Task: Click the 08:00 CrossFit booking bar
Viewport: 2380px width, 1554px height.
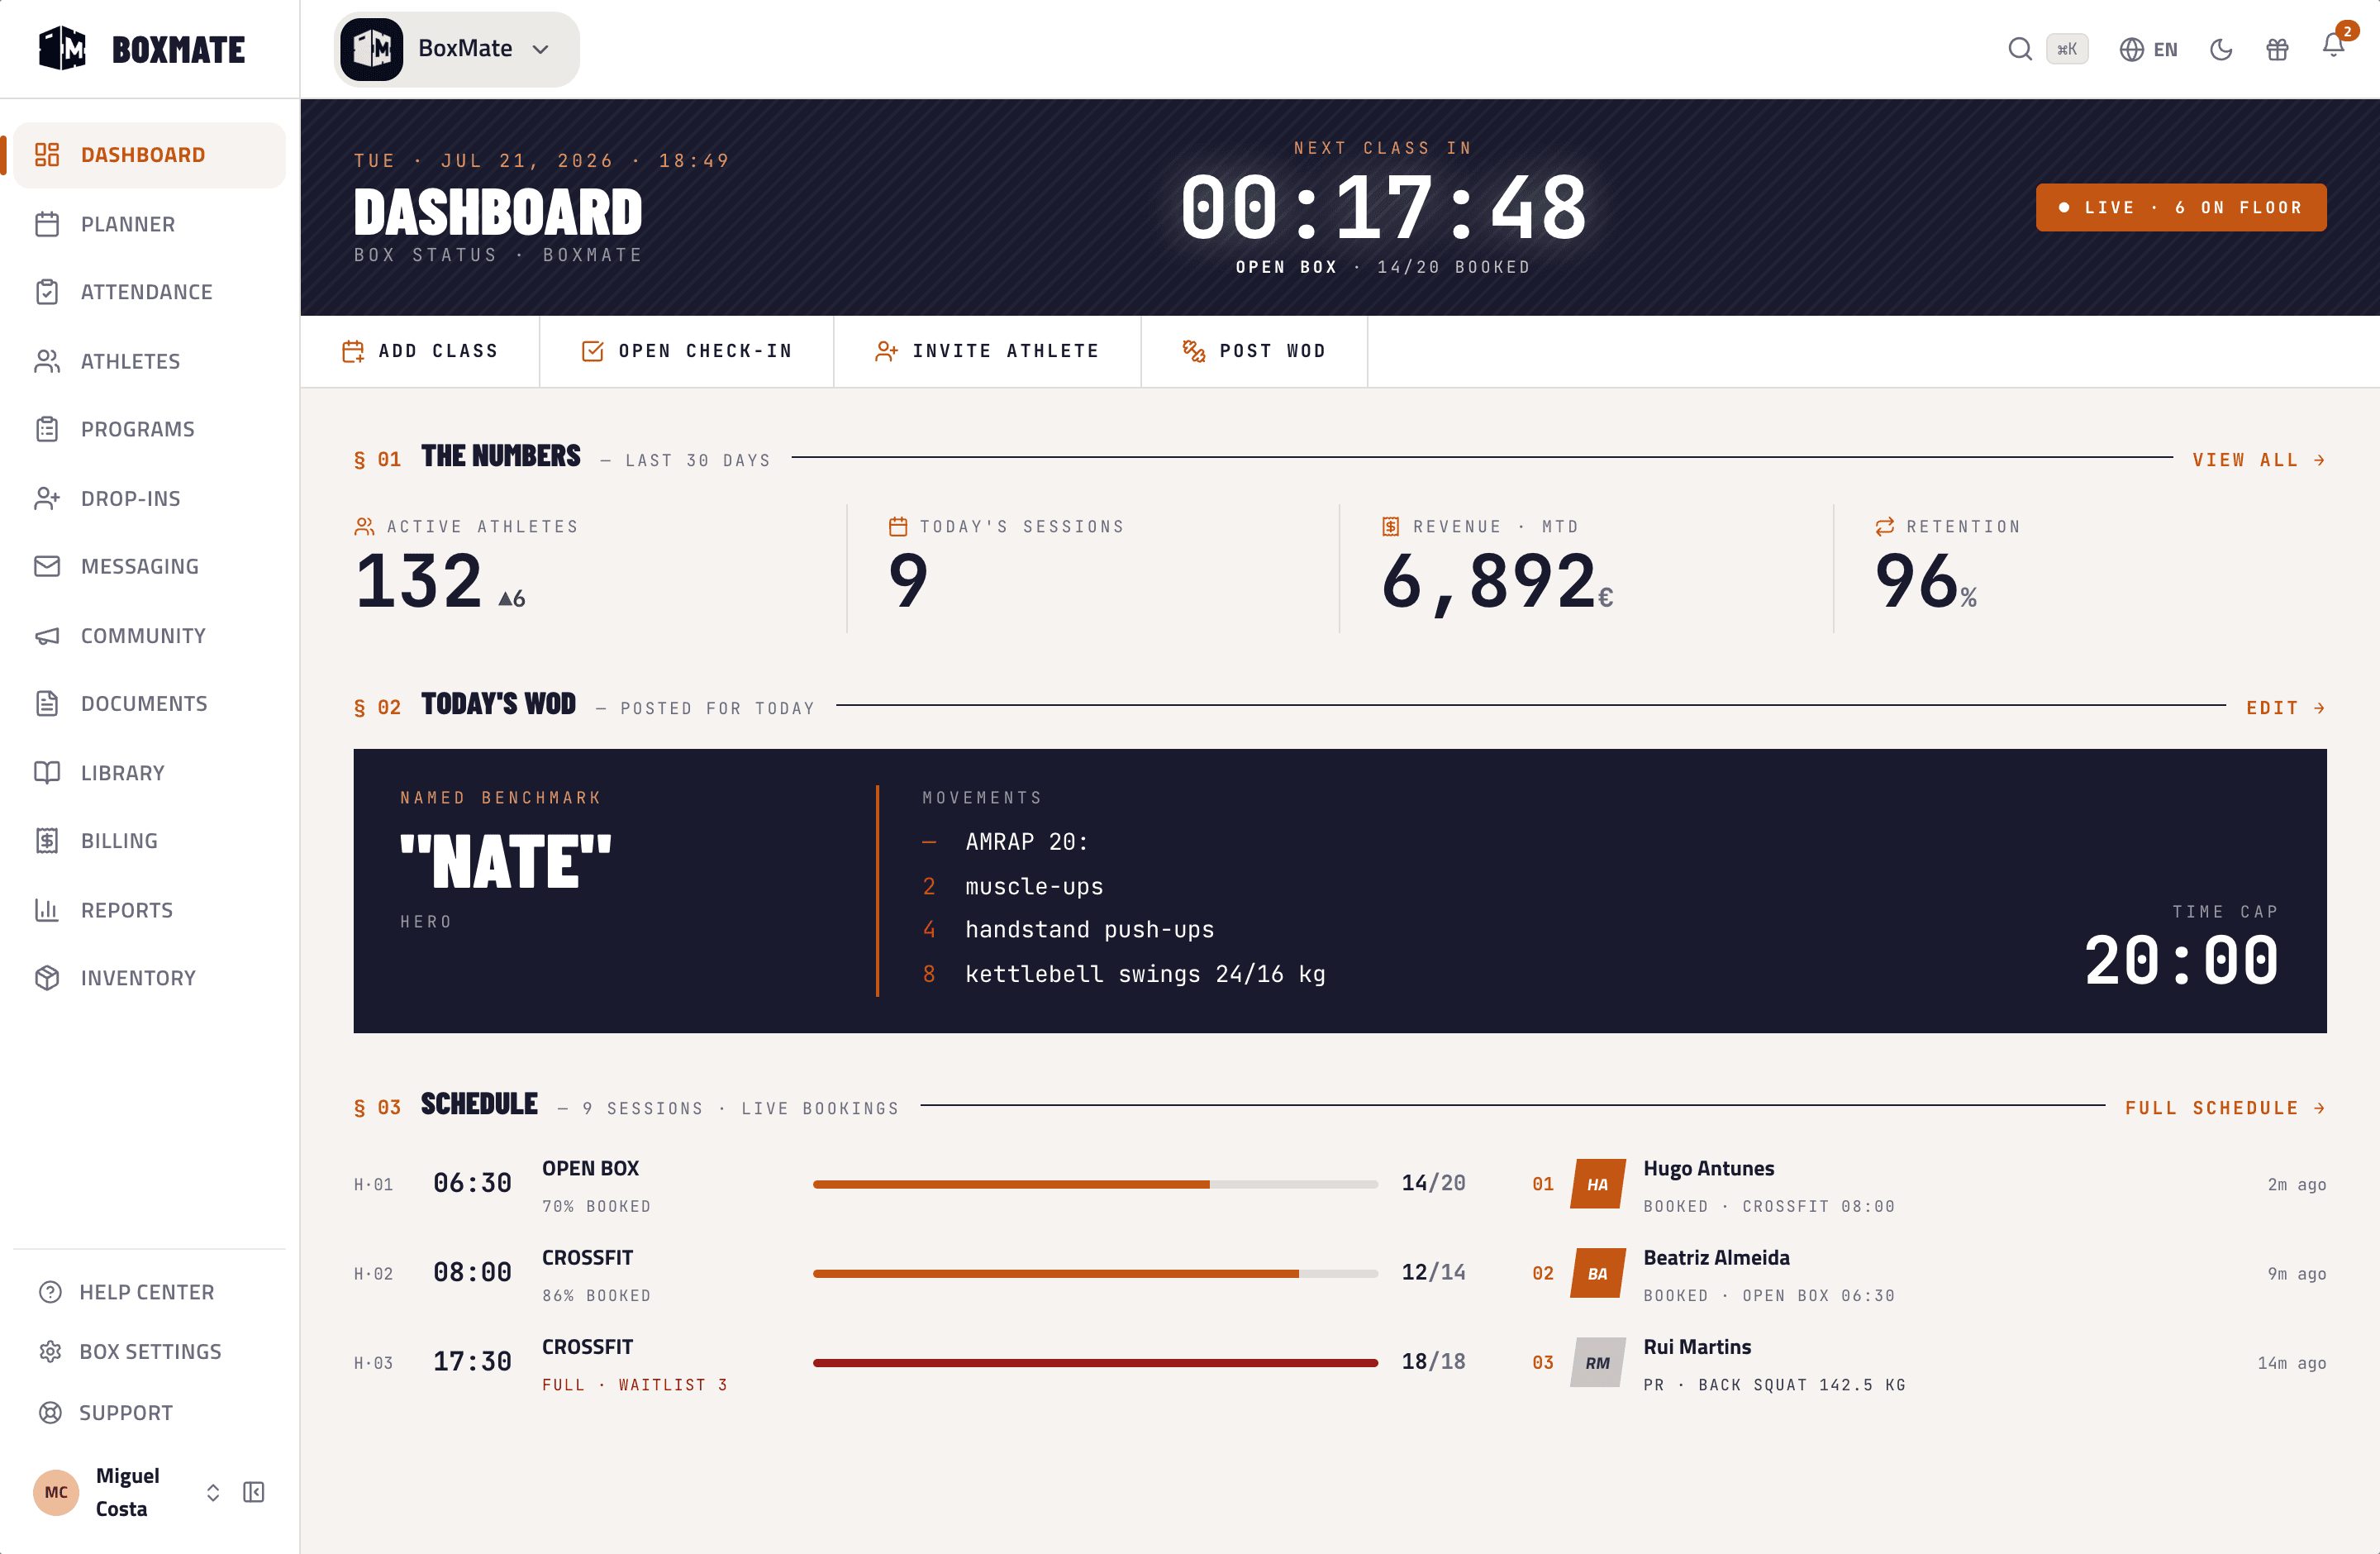Action: tap(1095, 1273)
